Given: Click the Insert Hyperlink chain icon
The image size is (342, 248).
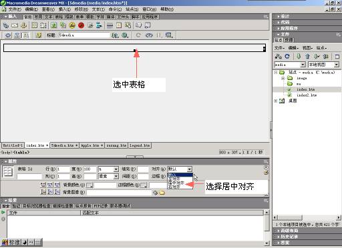Looking at the screenshot, I should 6,25.
